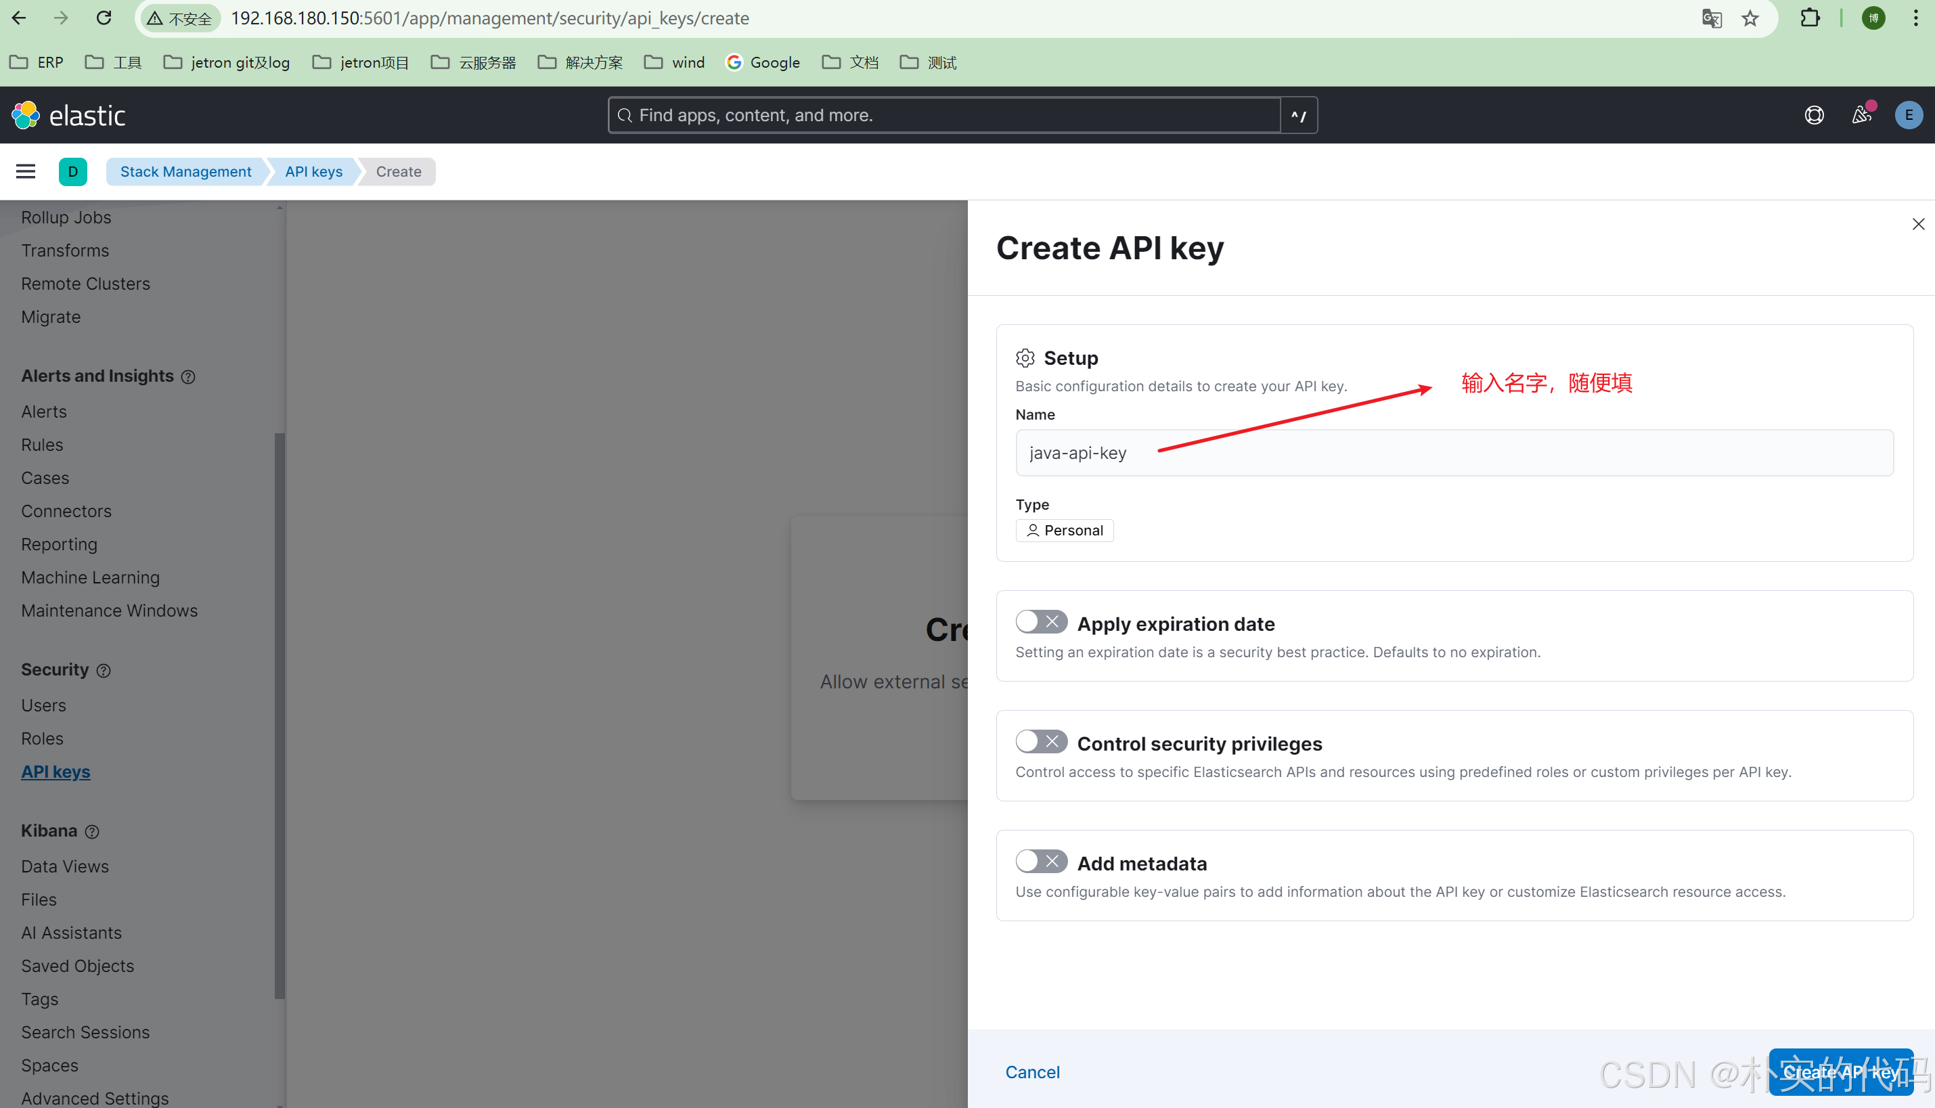Image resolution: width=1935 pixels, height=1108 pixels.
Task: Click the green D space selector
Action: coord(73,171)
